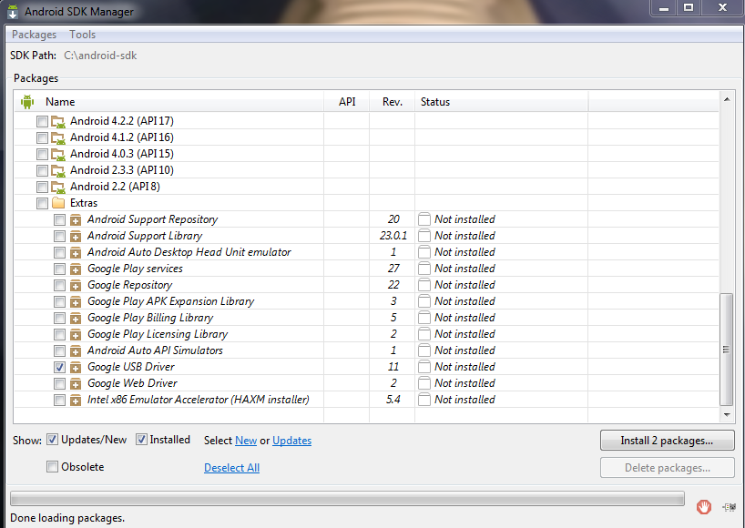Check the Google Repository checkbox
Image resolution: width=745 pixels, height=528 pixels.
(x=59, y=285)
